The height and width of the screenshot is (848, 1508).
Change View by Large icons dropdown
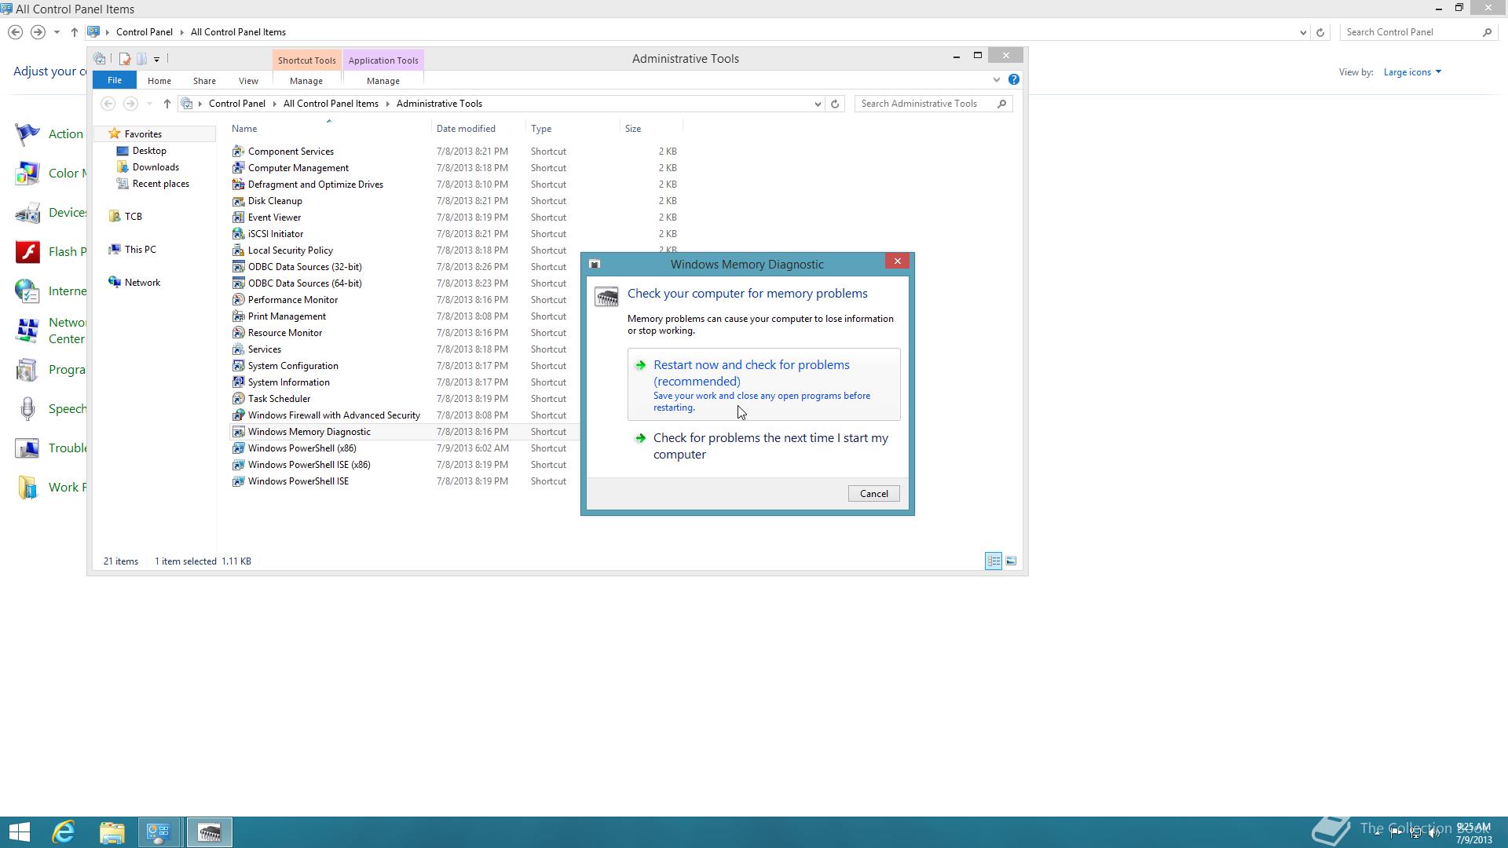[1412, 72]
